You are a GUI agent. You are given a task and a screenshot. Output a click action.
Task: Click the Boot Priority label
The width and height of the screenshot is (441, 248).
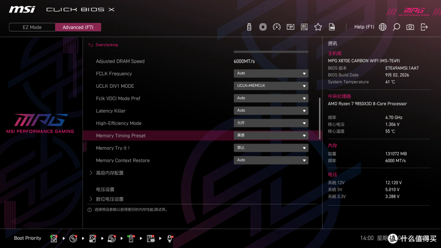pyautogui.click(x=28, y=238)
